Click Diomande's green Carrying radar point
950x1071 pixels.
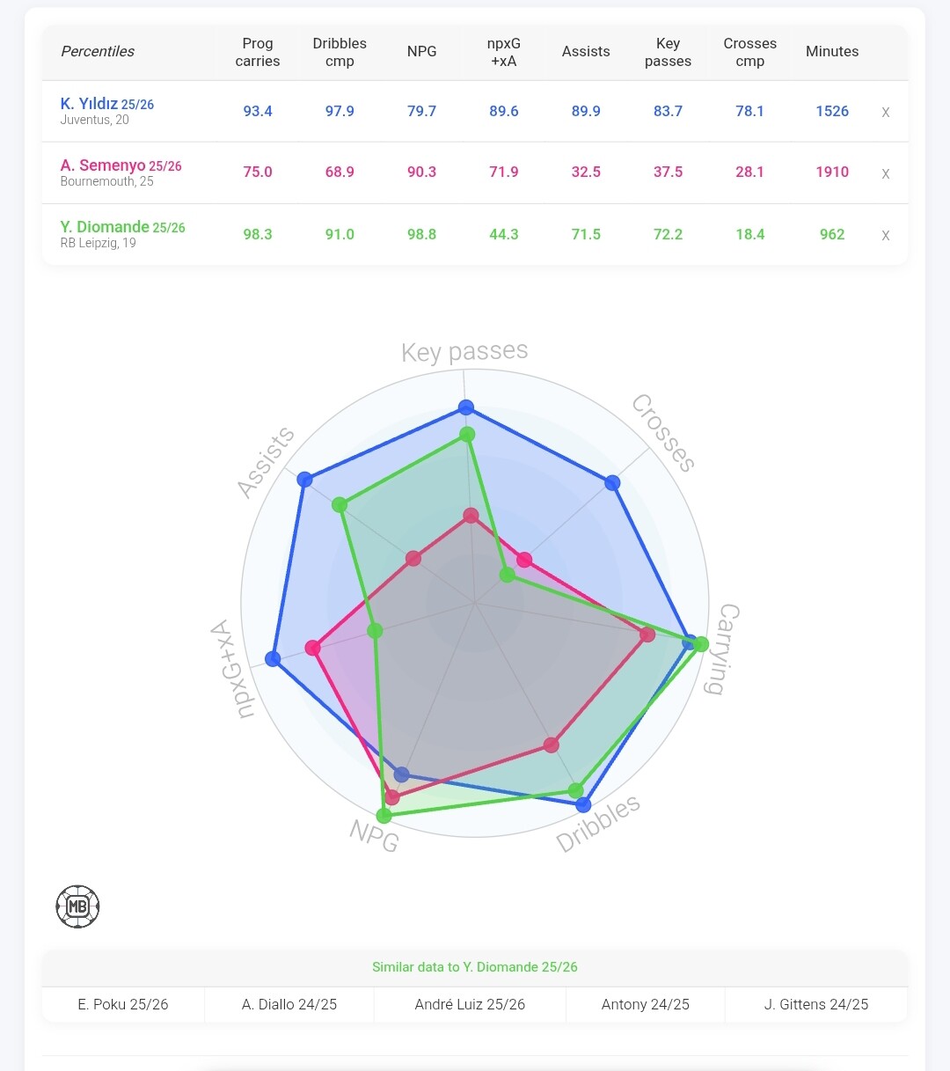pyautogui.click(x=701, y=644)
